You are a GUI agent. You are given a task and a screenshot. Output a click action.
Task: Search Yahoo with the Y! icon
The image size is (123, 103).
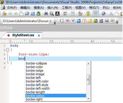click(67, 21)
